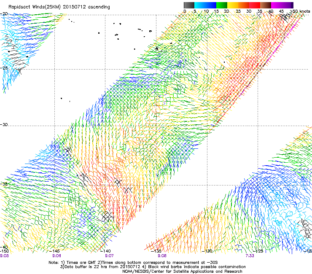The image size is (312, 274).
Task: Click the -125 longitude axis label
Action: [x=258, y=251]
